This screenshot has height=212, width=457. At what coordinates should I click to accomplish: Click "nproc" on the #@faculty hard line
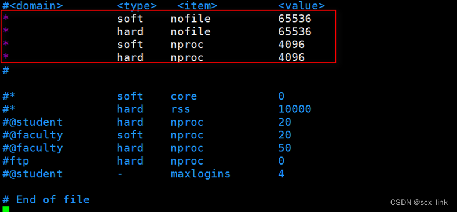pos(187,148)
